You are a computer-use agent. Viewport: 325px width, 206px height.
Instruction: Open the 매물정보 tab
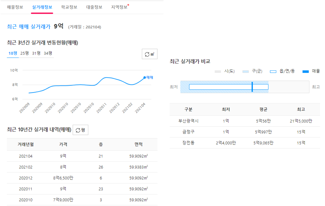click(x=14, y=7)
